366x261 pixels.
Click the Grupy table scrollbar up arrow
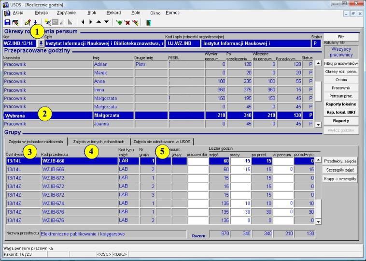point(318,160)
